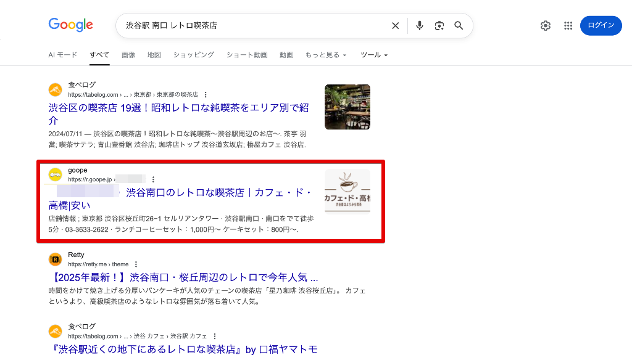
Task: Open the settings gear icon
Action: [x=546, y=26]
